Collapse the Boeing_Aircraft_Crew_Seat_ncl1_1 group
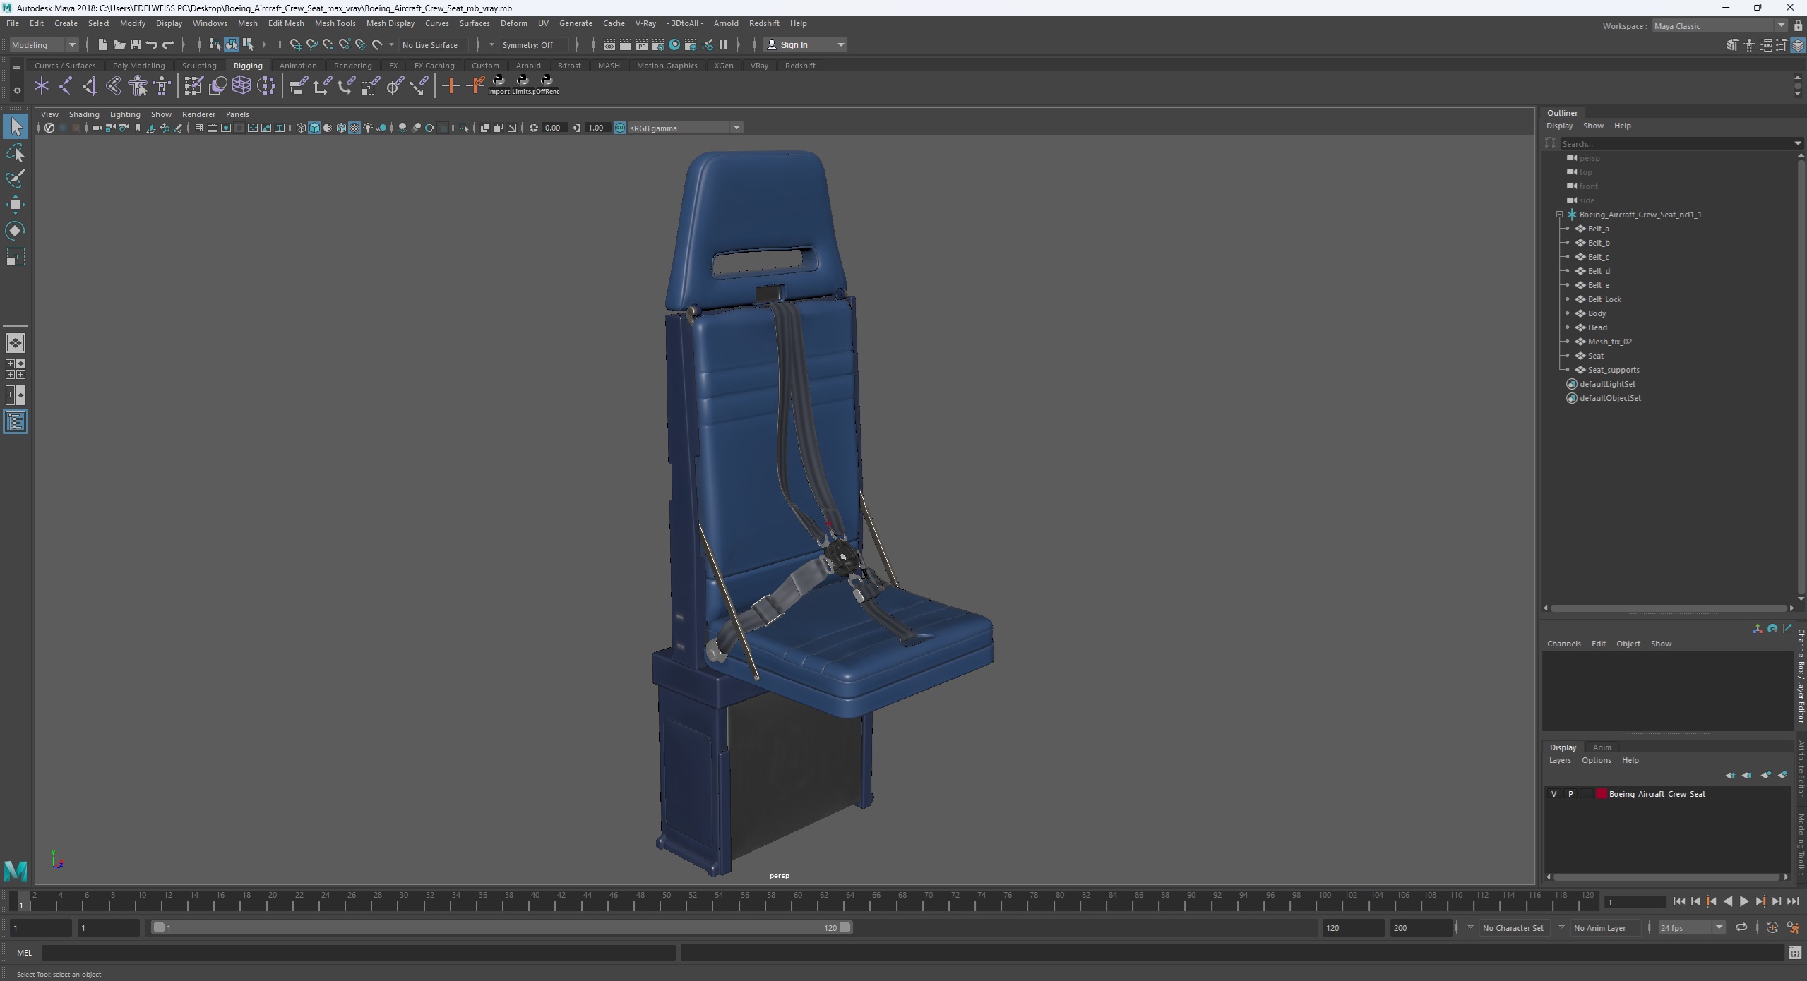Screen dimensions: 1807x981 (1560, 215)
